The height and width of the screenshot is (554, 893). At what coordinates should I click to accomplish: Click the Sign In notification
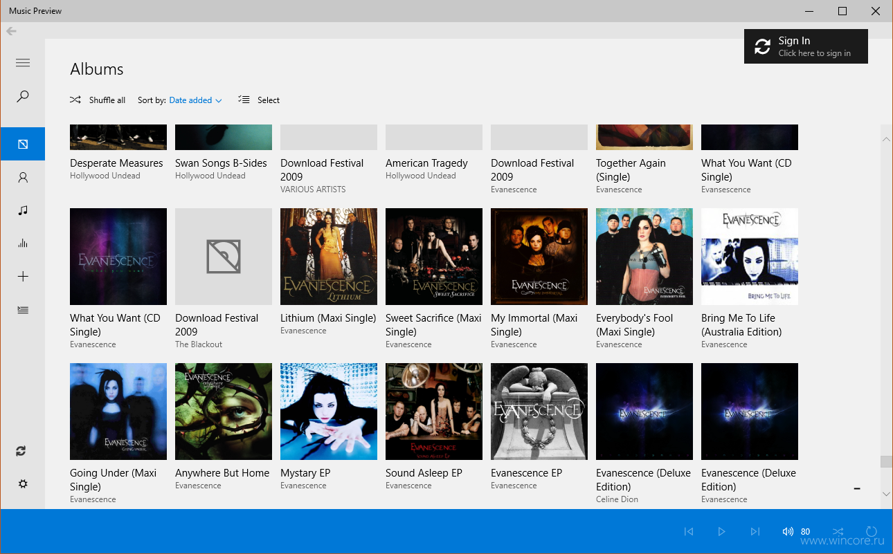point(806,46)
